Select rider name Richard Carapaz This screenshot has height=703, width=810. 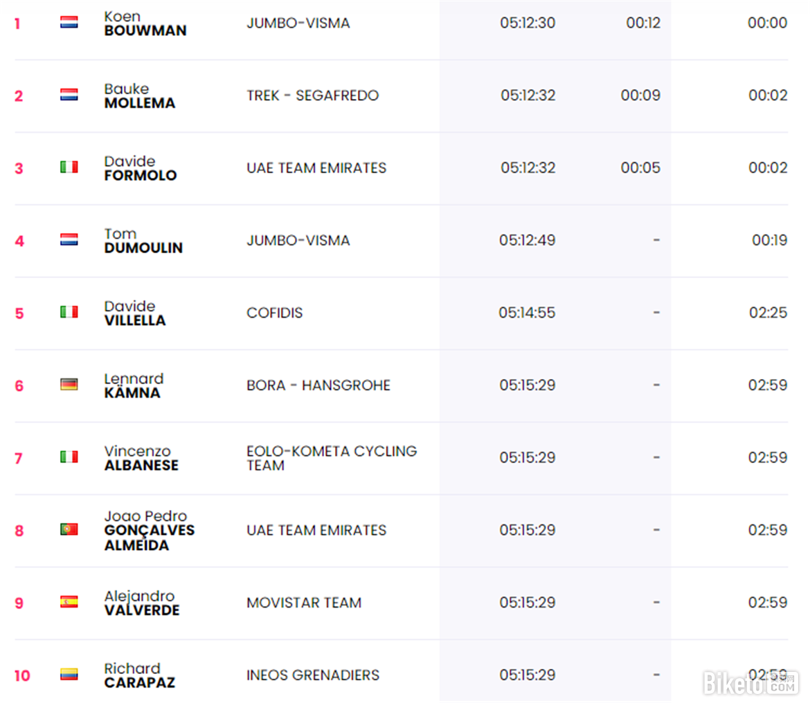139,675
